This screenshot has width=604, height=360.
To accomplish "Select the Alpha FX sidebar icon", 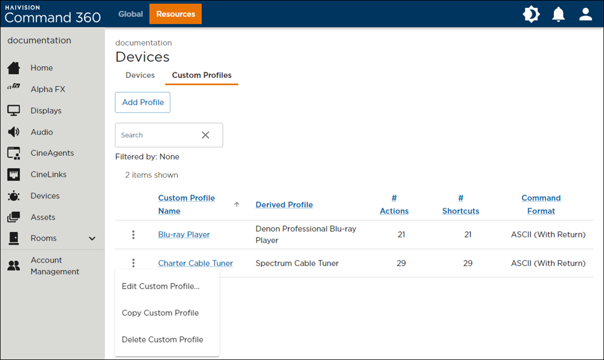I will (13, 89).
